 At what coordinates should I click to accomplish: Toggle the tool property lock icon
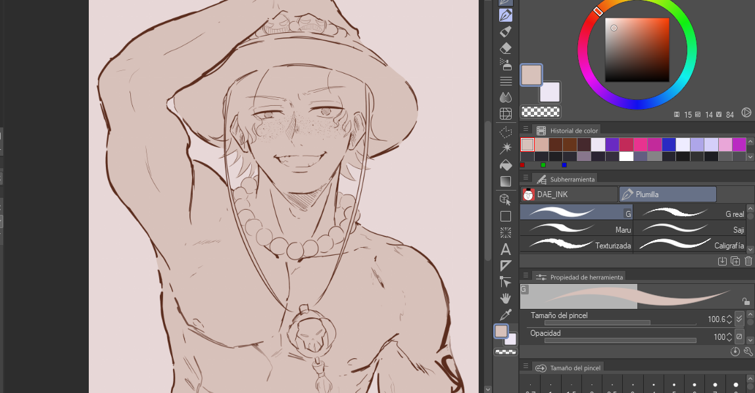(746, 302)
